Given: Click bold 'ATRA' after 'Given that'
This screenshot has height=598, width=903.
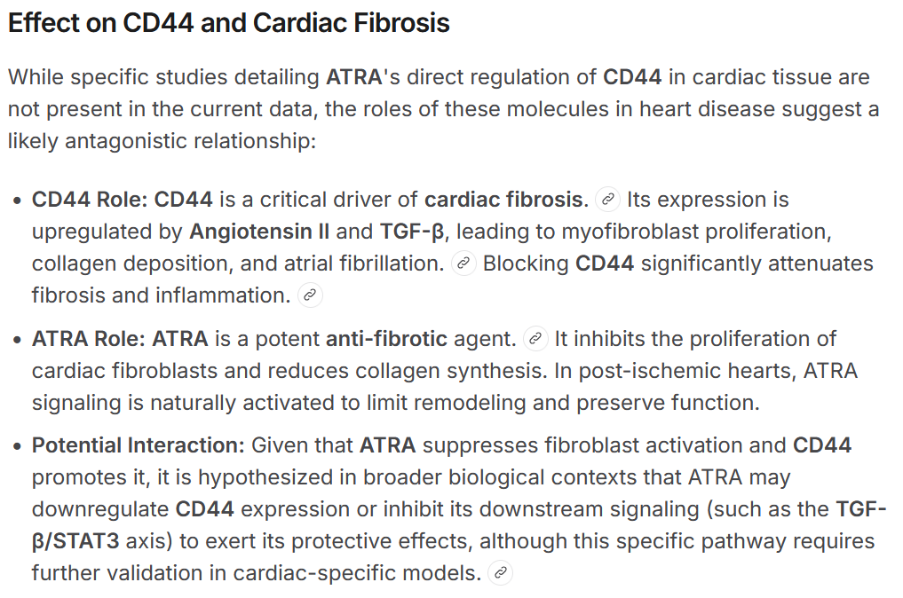Looking at the screenshot, I should pos(388,445).
